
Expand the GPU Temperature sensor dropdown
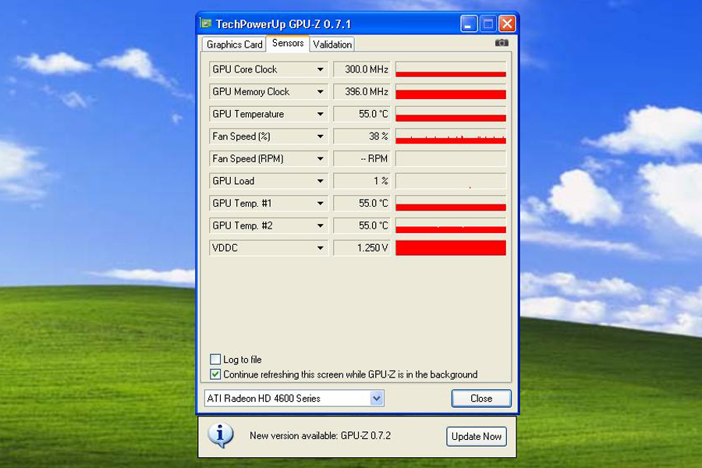pos(320,114)
